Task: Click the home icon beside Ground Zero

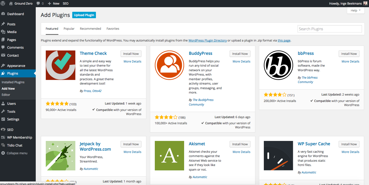Action: [11, 4]
